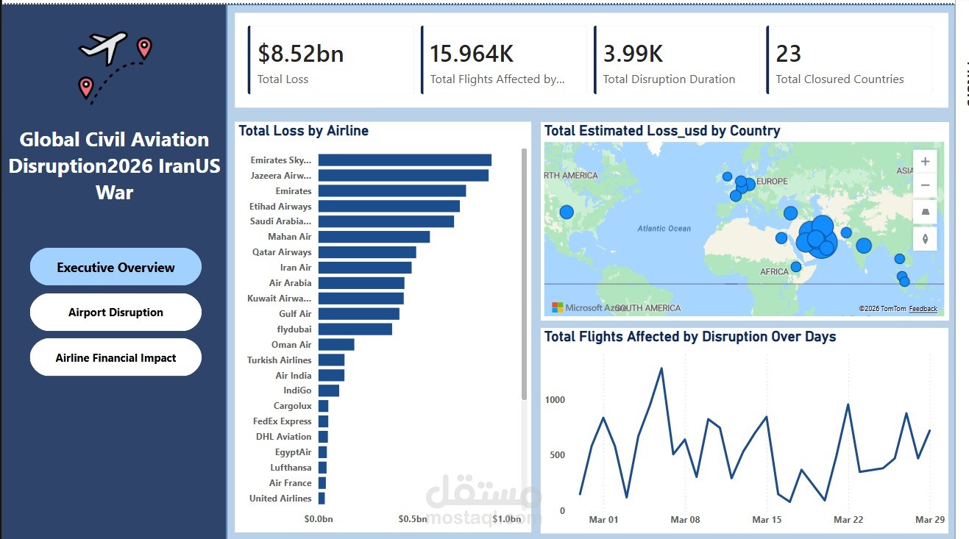969x539 pixels.
Task: Select the 15.964K Total Flights Affected card
Action: pos(504,61)
